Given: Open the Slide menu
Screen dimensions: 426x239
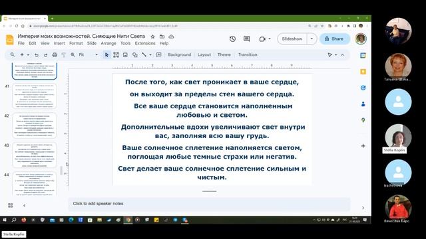Looking at the screenshot, I should [92, 43].
